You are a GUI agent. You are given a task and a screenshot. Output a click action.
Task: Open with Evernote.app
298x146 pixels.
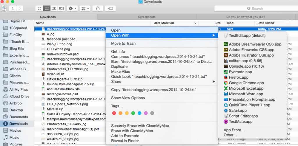click(240, 72)
